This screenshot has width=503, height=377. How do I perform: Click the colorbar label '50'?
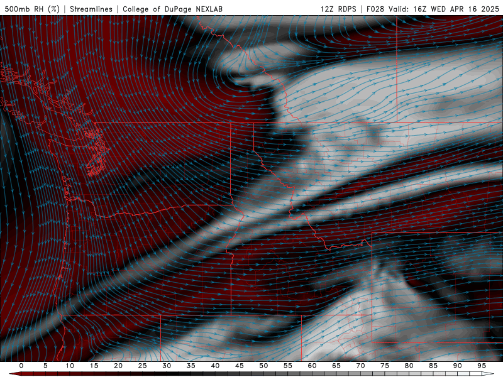coord(263,366)
